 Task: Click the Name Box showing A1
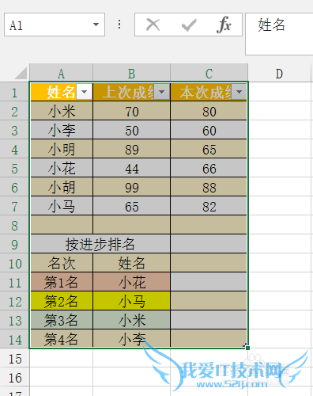tap(55, 25)
